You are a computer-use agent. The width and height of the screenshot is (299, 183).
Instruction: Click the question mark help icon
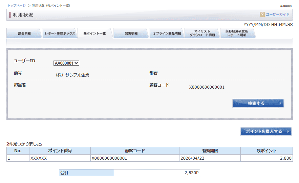262,15
